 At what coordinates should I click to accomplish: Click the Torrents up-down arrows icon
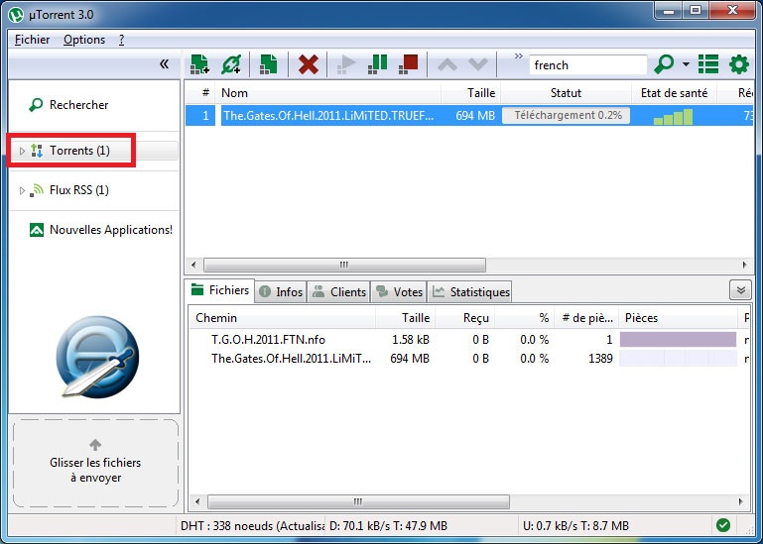(37, 151)
